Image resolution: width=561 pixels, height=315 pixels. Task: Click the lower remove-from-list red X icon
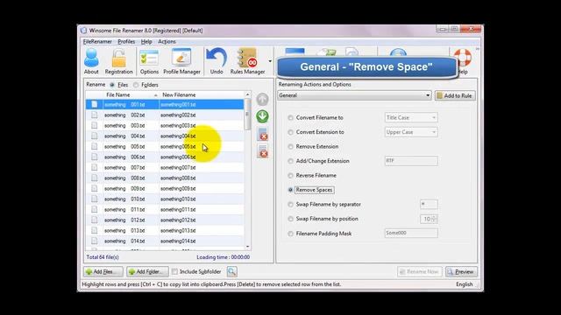coord(263,151)
